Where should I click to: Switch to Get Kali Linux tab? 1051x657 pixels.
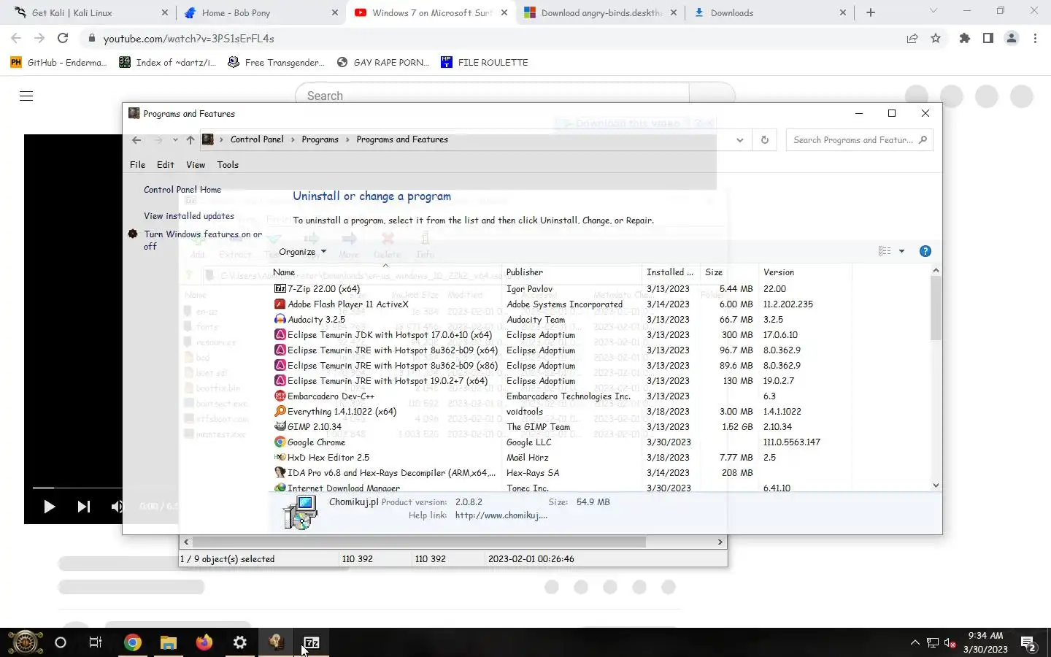tap(90, 12)
